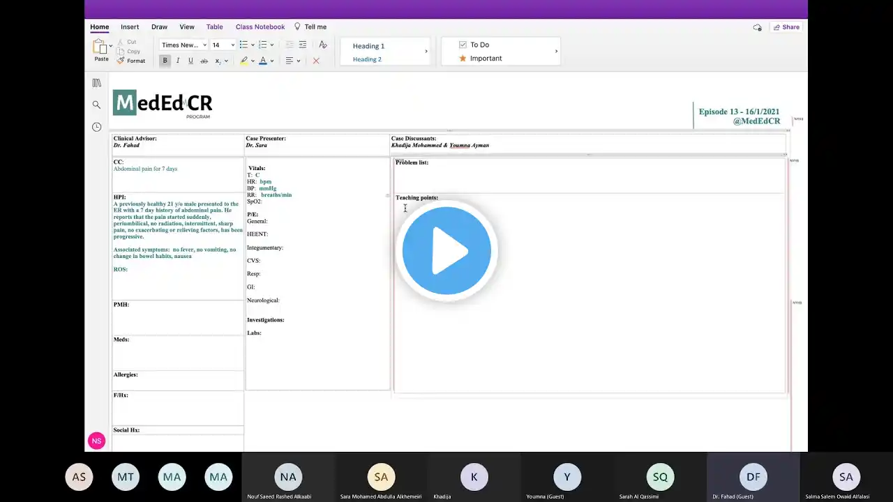Open the search magnifier in the sidebar
This screenshot has width=893, height=502.
[x=96, y=105]
